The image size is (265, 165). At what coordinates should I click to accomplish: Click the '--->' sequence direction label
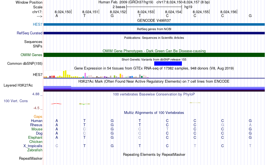tap(40, 16)
